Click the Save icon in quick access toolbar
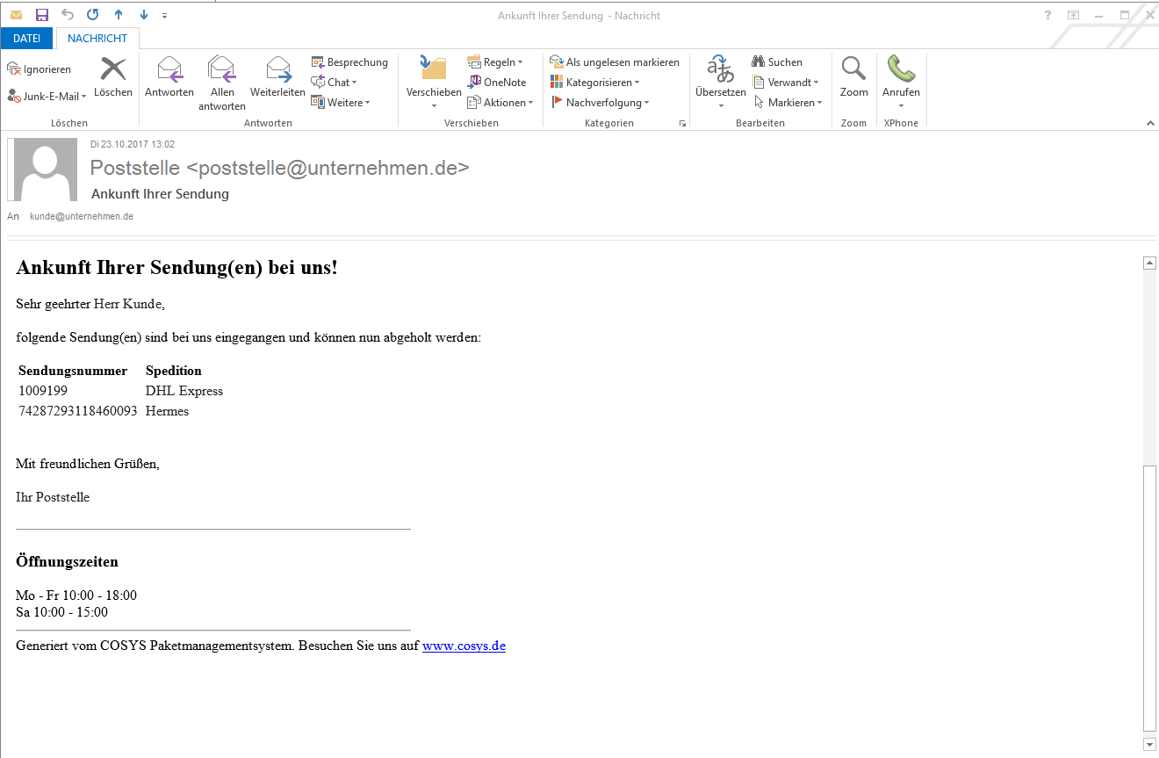This screenshot has width=1159, height=758. click(41, 15)
